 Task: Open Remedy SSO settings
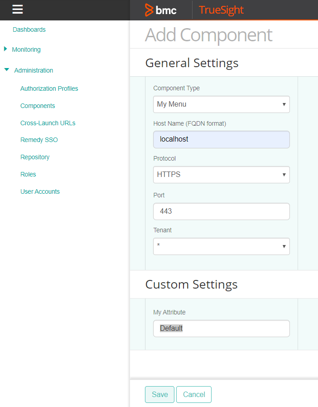[39, 140]
